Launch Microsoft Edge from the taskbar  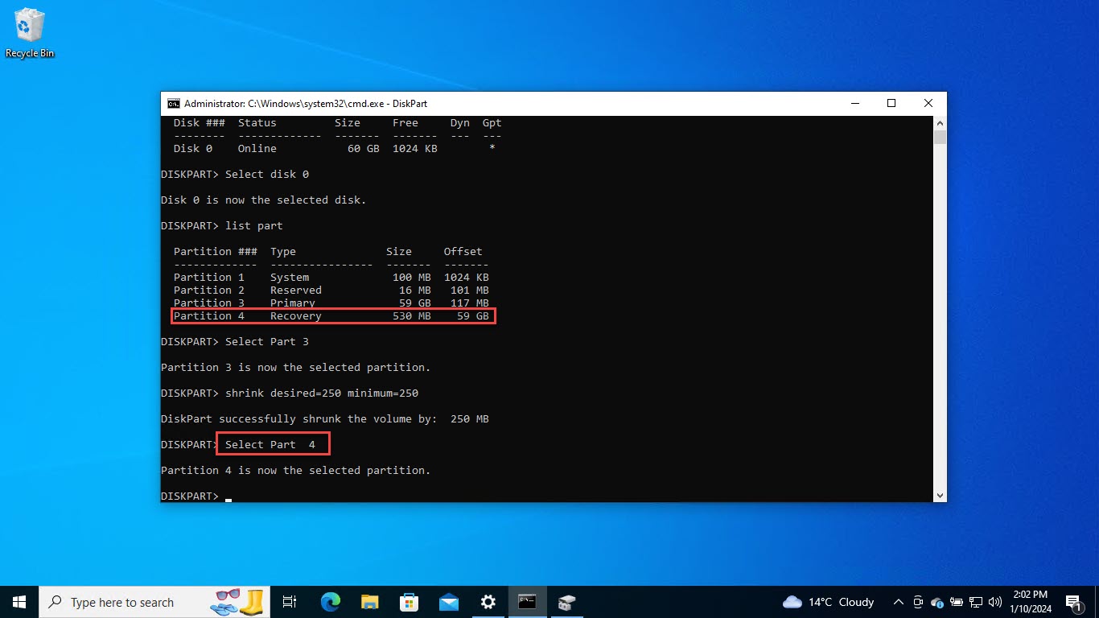330,602
